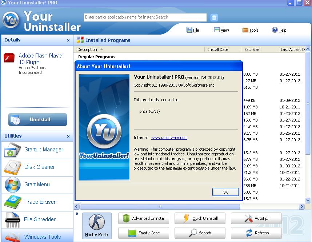Select the 01-23-2012 date entry
This screenshot has height=242, width=312.
290,114
